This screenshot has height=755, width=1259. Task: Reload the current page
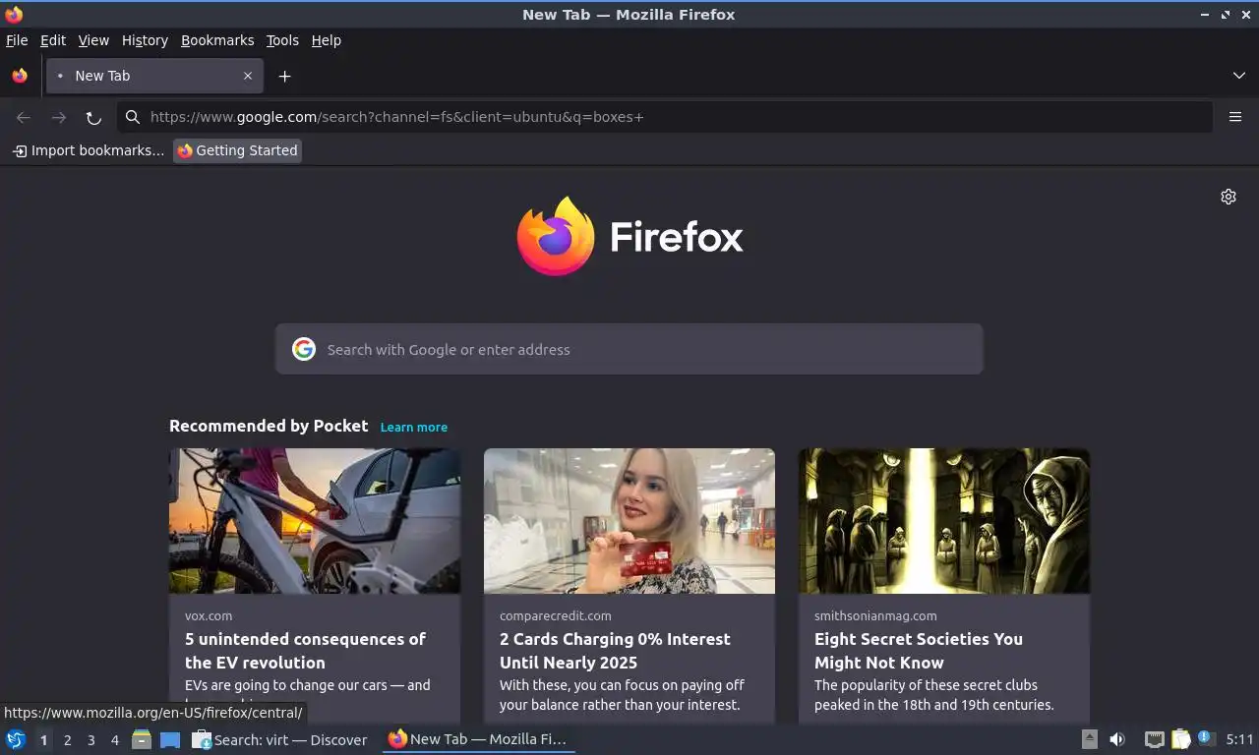[x=93, y=118]
